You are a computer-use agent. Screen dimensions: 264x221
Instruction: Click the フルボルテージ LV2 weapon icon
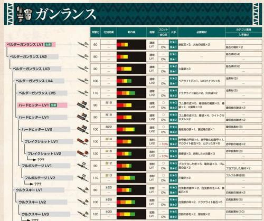pos(83,178)
